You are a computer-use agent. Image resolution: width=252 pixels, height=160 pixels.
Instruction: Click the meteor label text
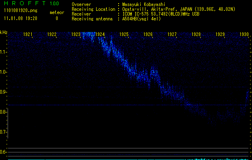point(56,12)
